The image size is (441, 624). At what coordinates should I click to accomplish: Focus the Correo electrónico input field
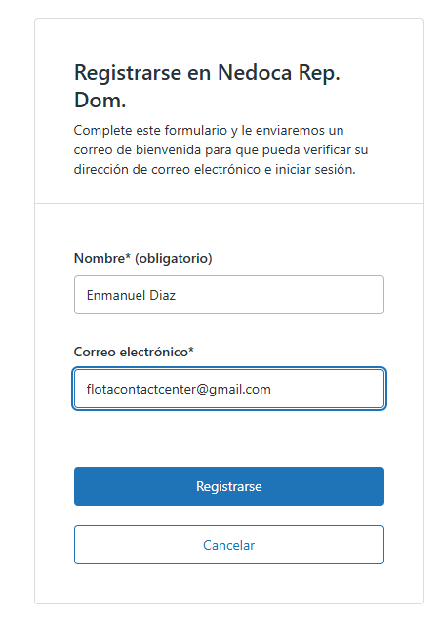coord(229,389)
